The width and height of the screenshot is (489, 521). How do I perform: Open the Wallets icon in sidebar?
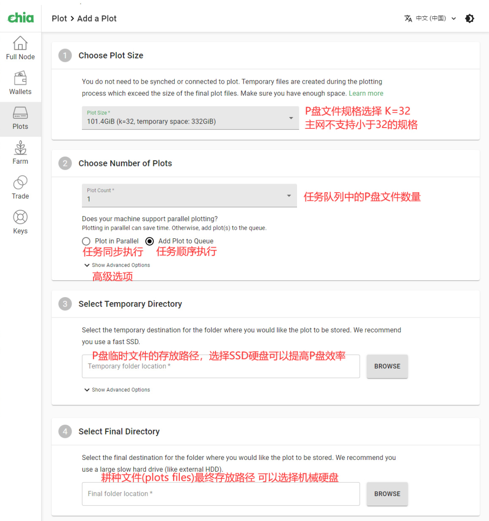20,78
